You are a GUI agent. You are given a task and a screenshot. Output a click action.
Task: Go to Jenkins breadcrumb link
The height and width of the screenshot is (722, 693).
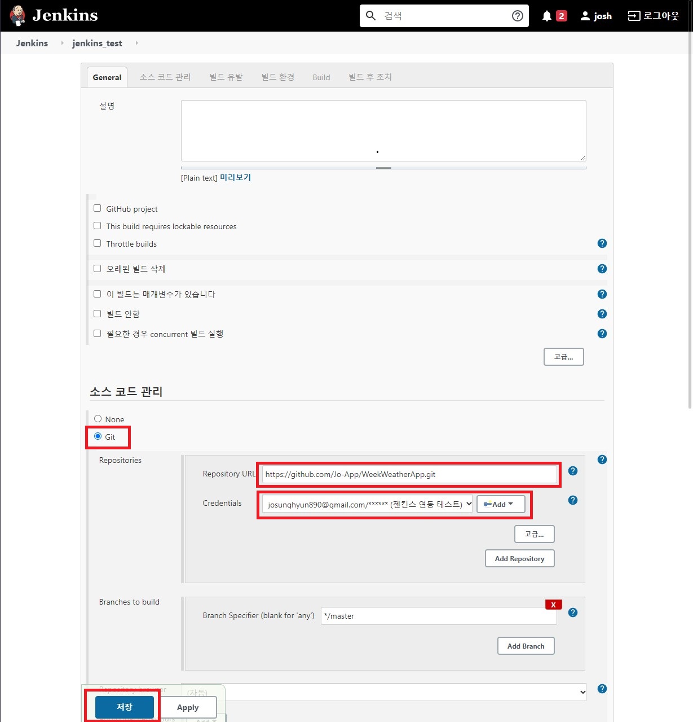pyautogui.click(x=32, y=43)
